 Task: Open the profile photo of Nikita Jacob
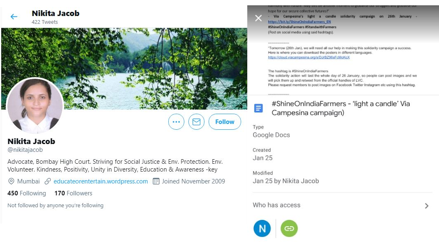[35, 105]
